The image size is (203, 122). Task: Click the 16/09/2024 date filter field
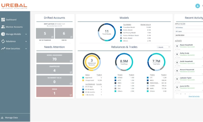(189, 35)
